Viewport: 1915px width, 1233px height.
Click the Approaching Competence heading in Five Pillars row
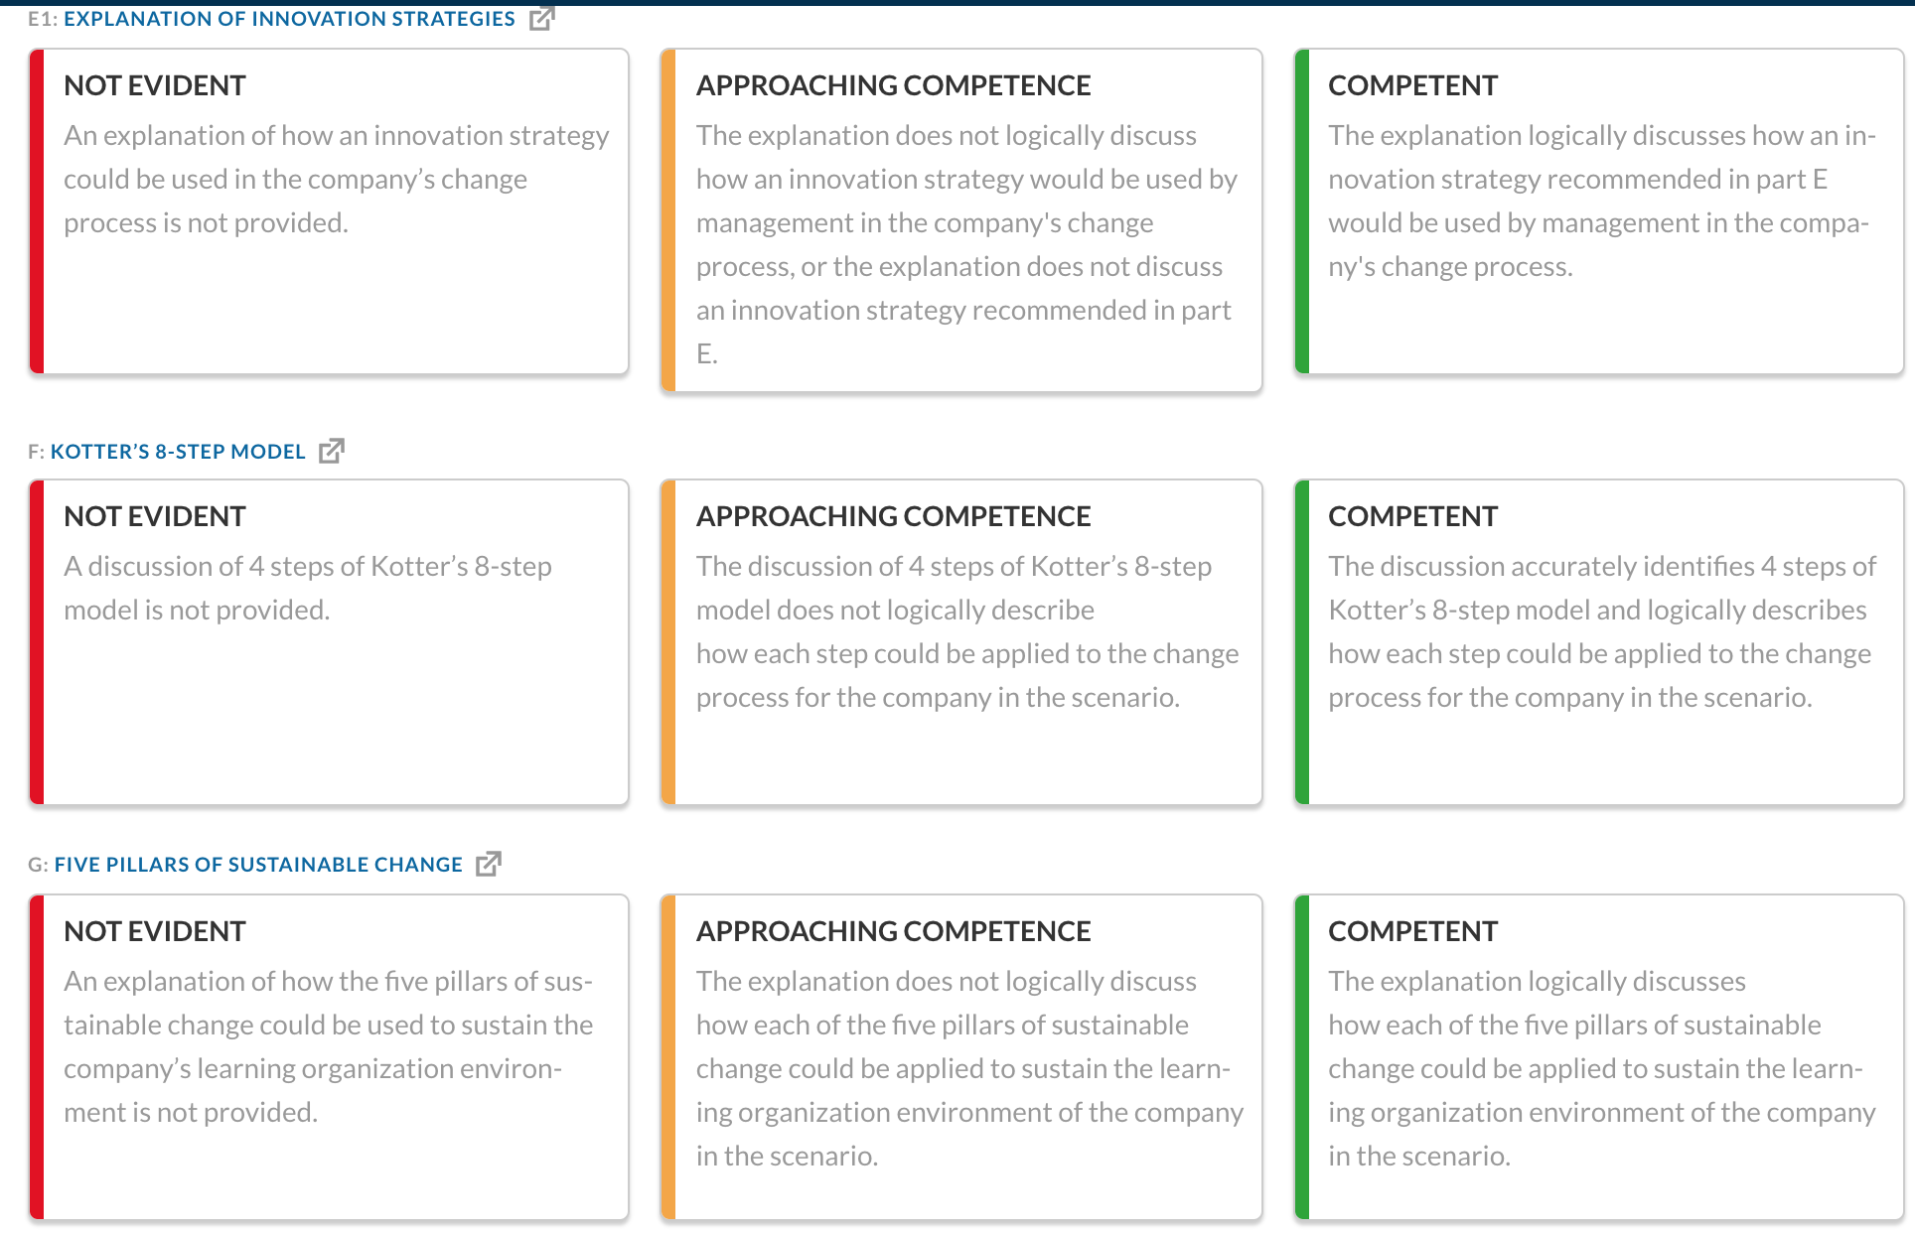893,931
